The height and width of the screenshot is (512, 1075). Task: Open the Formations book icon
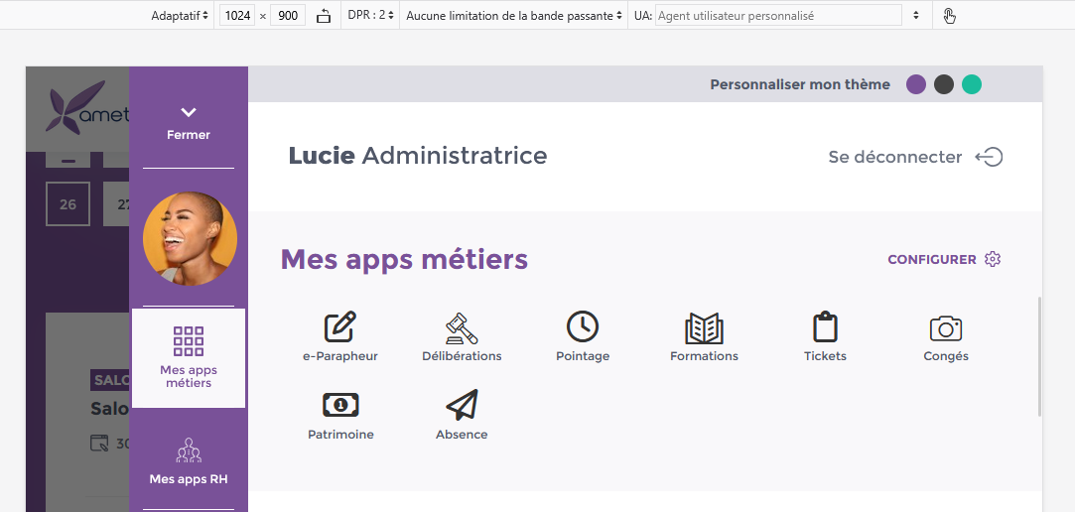(x=704, y=327)
